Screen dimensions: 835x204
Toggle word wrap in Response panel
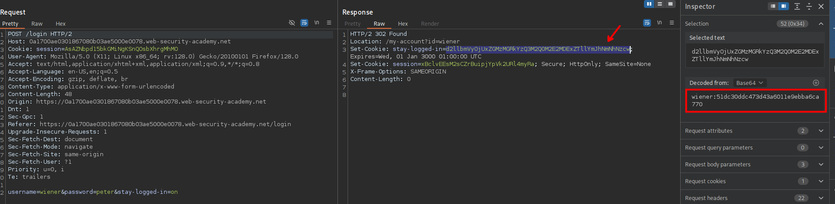pyautogui.click(x=647, y=23)
